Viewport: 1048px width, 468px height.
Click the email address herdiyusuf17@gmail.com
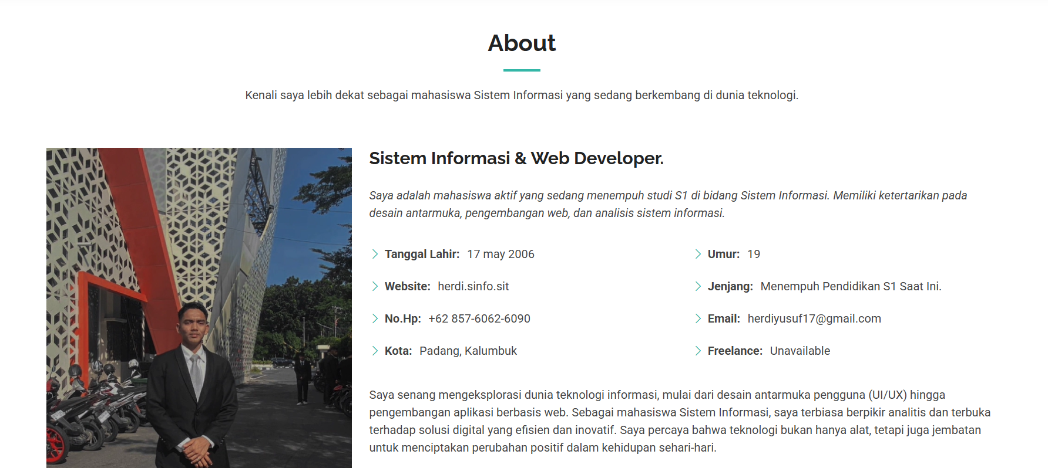[x=814, y=318]
